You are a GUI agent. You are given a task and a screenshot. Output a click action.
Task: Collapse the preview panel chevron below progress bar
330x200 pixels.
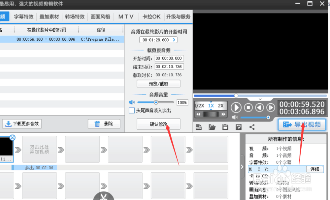(x=260, y=99)
